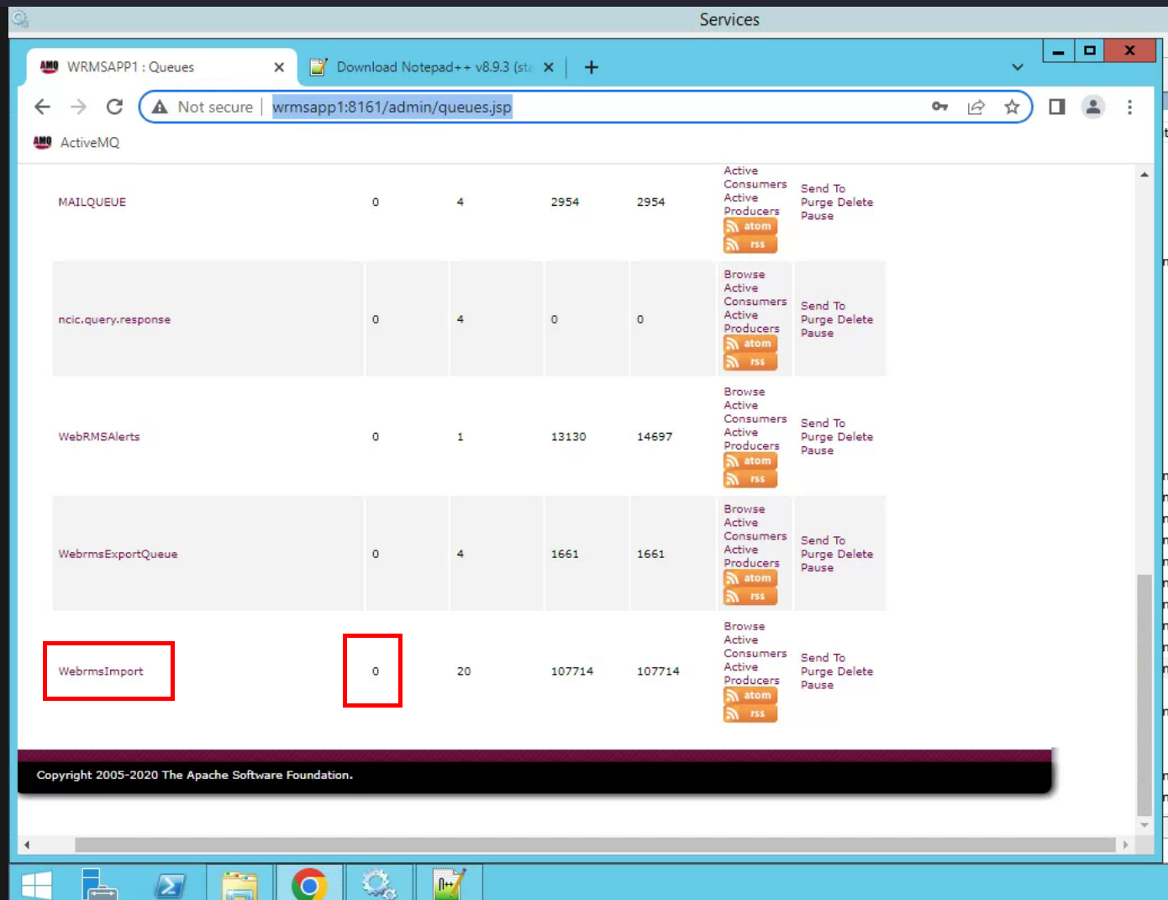Share this page via the share icon
The height and width of the screenshot is (900, 1168).
(x=976, y=107)
